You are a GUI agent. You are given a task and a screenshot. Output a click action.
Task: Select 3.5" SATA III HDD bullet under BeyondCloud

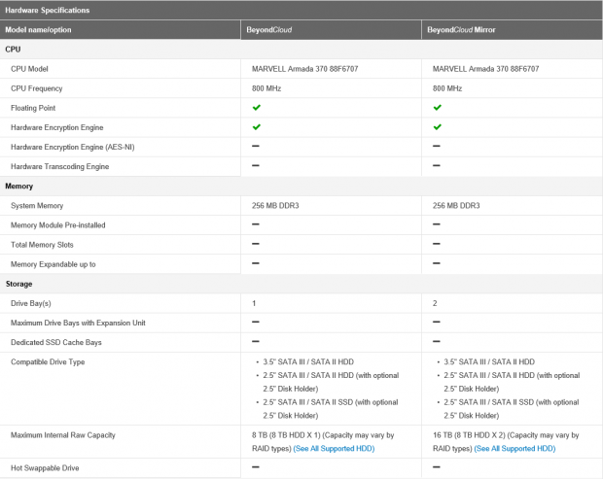pyautogui.click(x=308, y=361)
